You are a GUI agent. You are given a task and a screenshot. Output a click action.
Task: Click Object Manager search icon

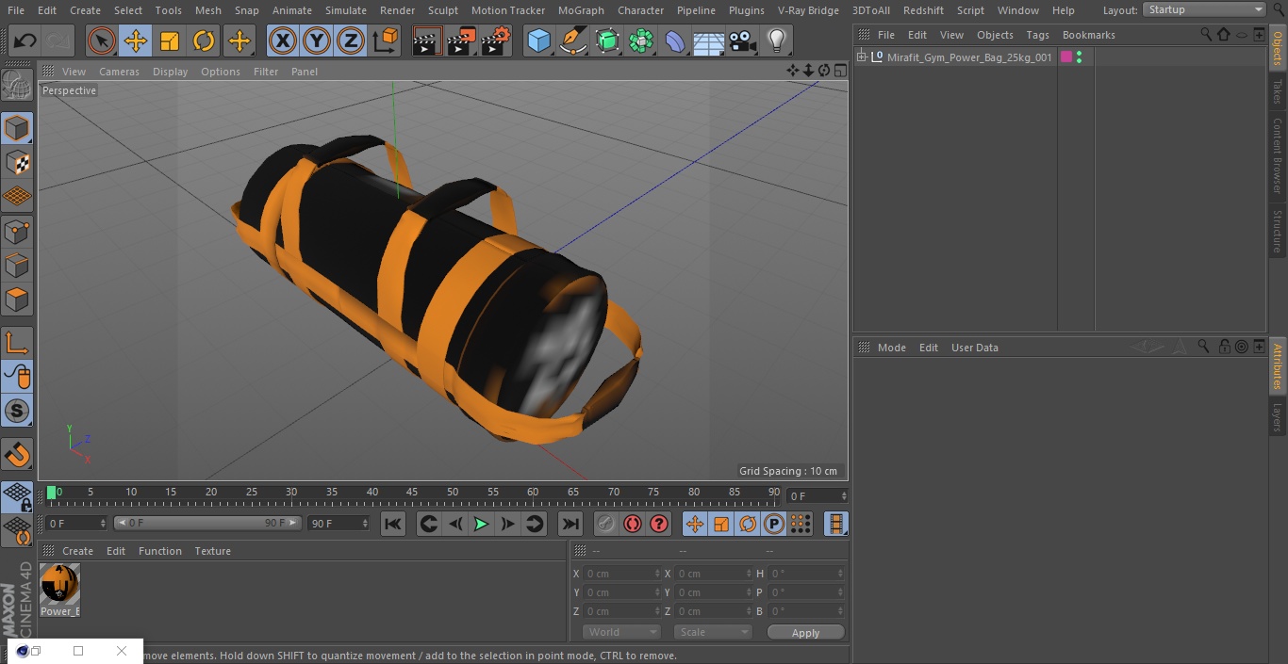1206,35
